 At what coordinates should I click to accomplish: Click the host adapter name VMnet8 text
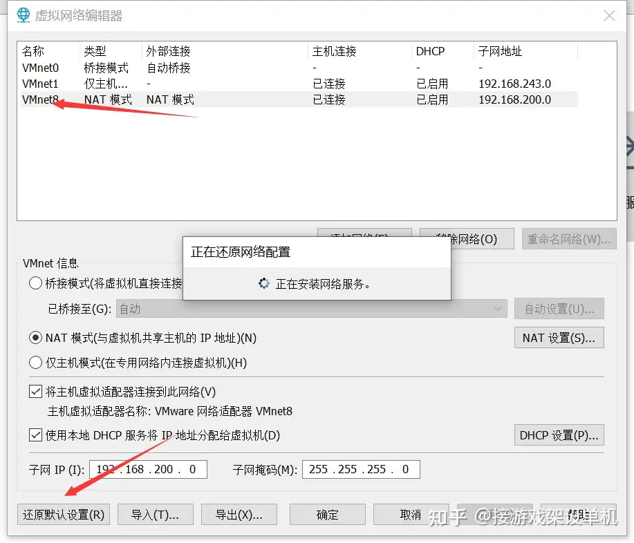click(274, 411)
